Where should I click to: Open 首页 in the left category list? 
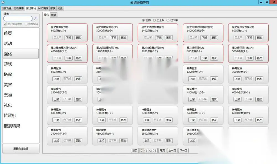[21, 33]
